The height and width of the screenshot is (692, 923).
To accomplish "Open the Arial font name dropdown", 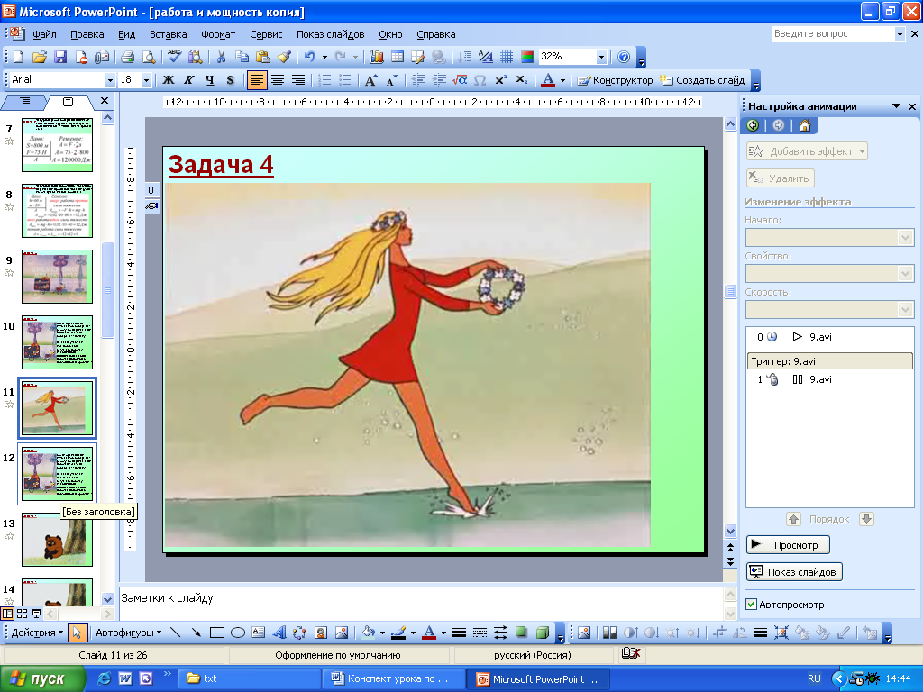I will (x=110, y=80).
